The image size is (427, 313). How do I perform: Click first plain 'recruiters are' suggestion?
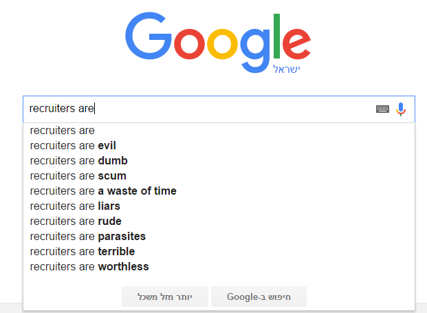[62, 130]
